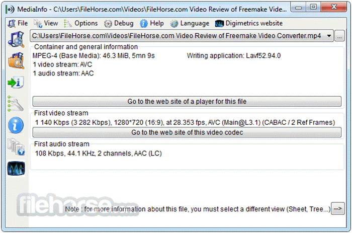Open the Language menu

(190, 23)
